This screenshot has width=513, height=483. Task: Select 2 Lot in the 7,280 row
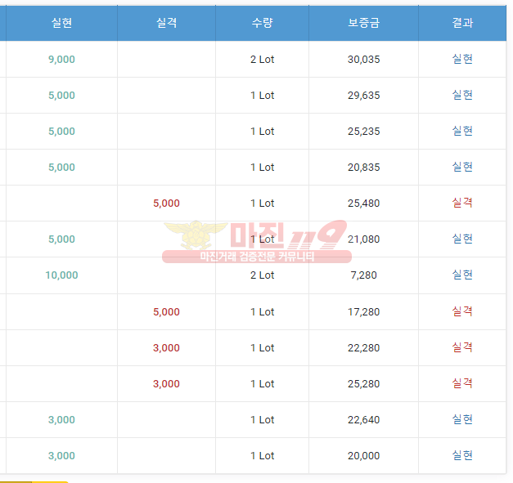[262, 275]
